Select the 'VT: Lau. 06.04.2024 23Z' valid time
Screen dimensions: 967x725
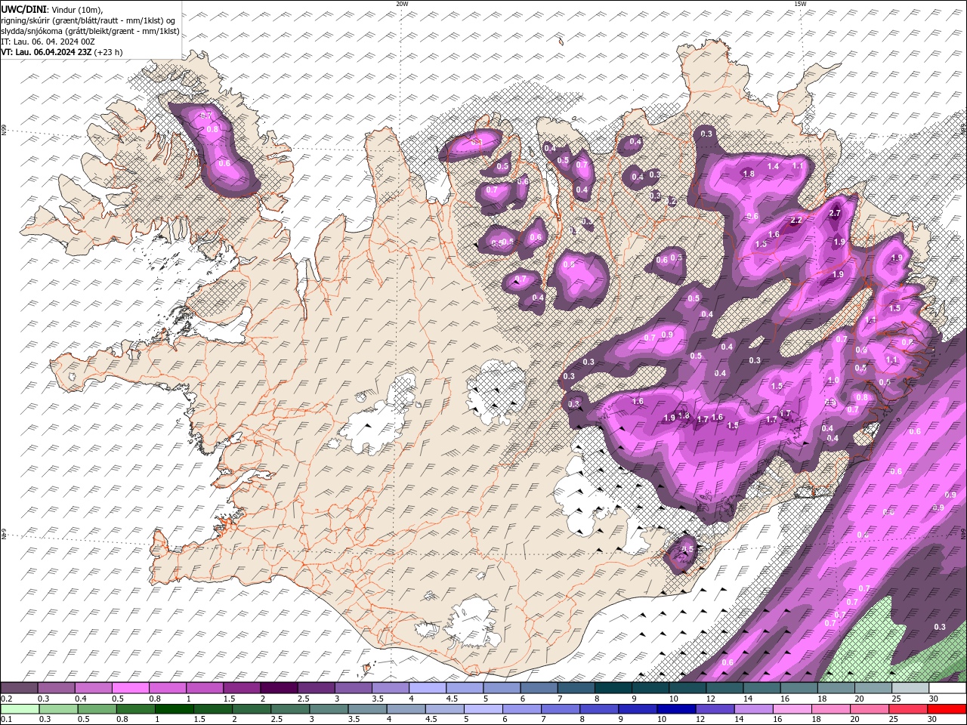pyautogui.click(x=46, y=52)
